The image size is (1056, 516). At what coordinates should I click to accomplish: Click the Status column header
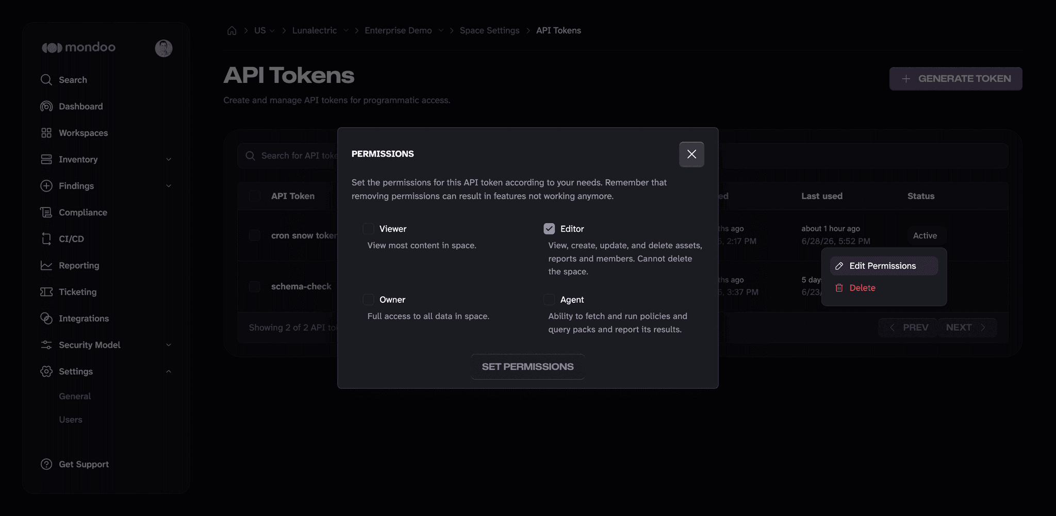tap(921, 196)
